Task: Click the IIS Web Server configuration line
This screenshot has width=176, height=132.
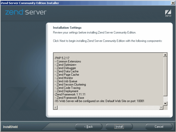Action: [99, 101]
